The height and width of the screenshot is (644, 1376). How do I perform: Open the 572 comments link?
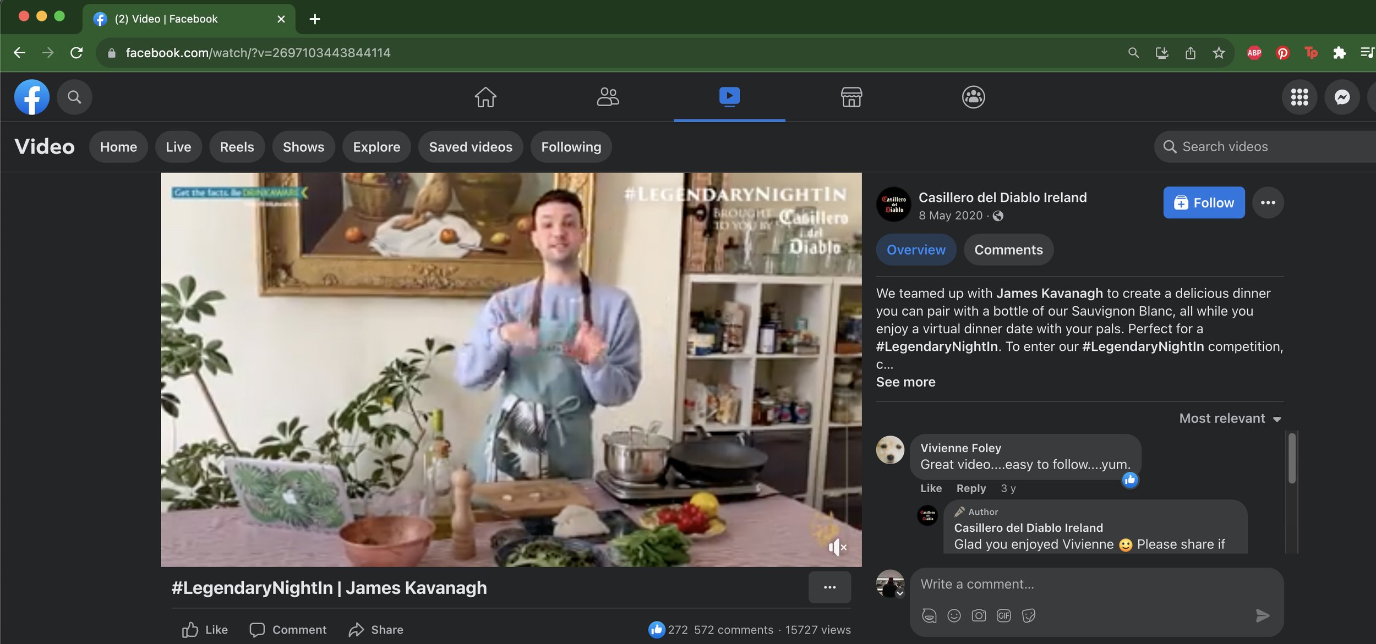(x=733, y=630)
